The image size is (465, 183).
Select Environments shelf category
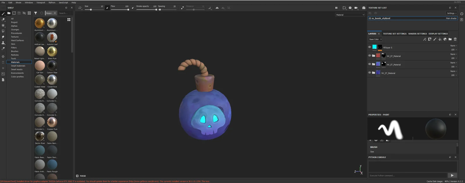tap(17, 73)
